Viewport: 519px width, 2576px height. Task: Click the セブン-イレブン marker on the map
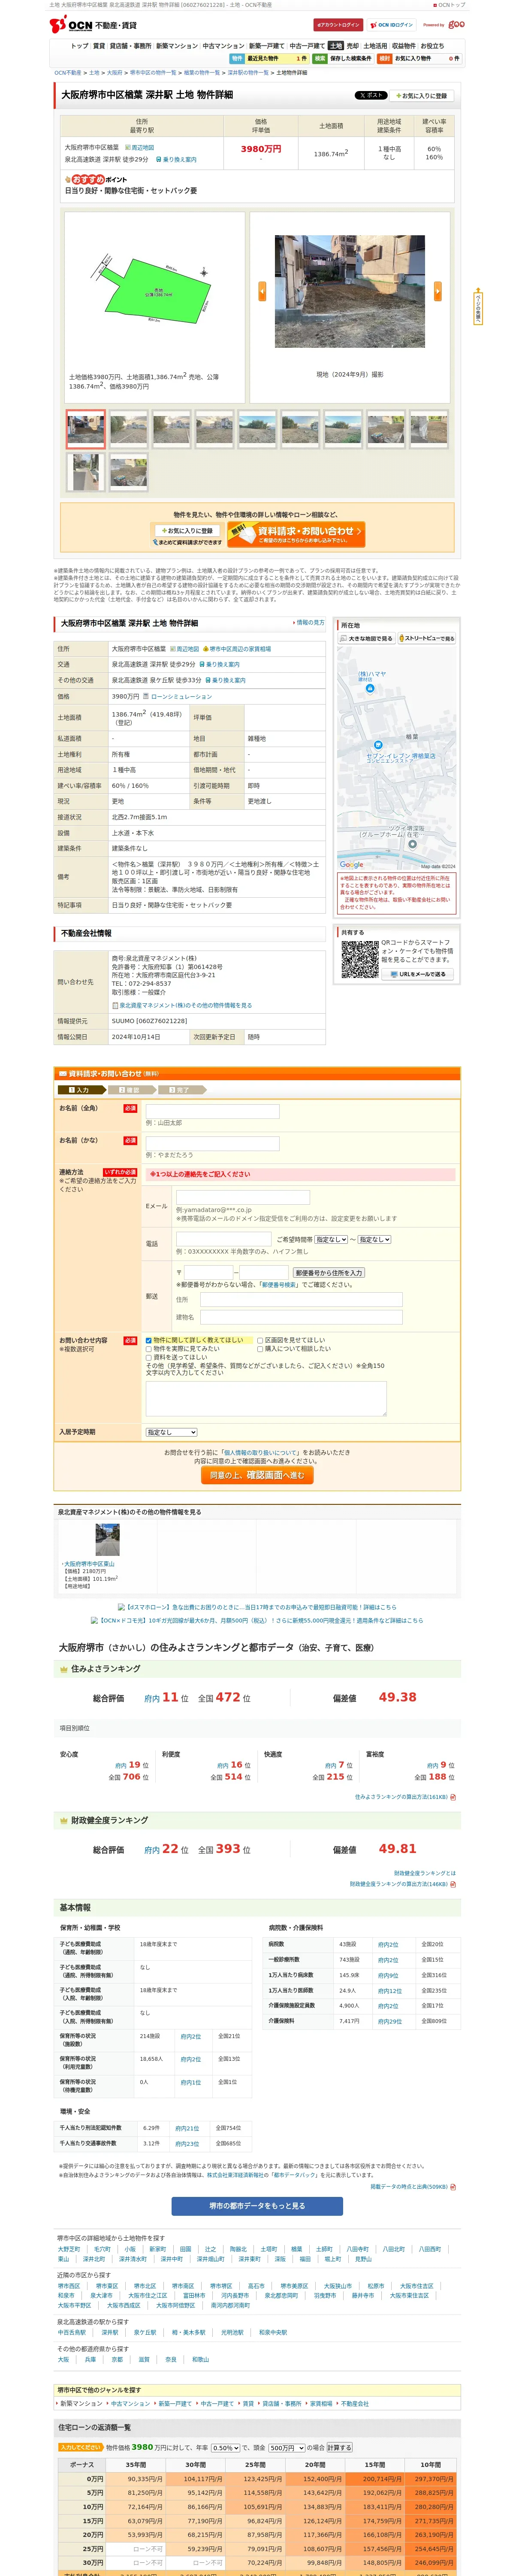pyautogui.click(x=378, y=744)
